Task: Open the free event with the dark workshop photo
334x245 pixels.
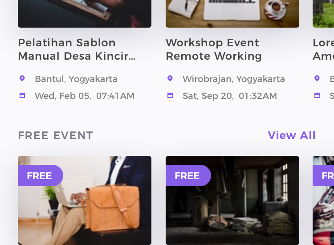Action: pos(232,200)
